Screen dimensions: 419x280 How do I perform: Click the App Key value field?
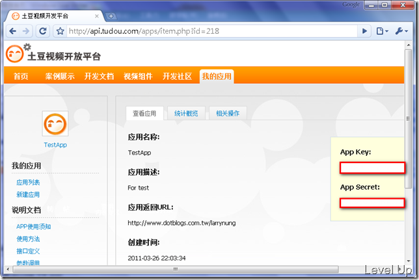tap(373, 168)
